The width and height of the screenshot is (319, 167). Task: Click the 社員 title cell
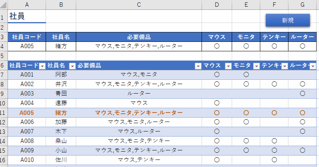click(x=27, y=16)
